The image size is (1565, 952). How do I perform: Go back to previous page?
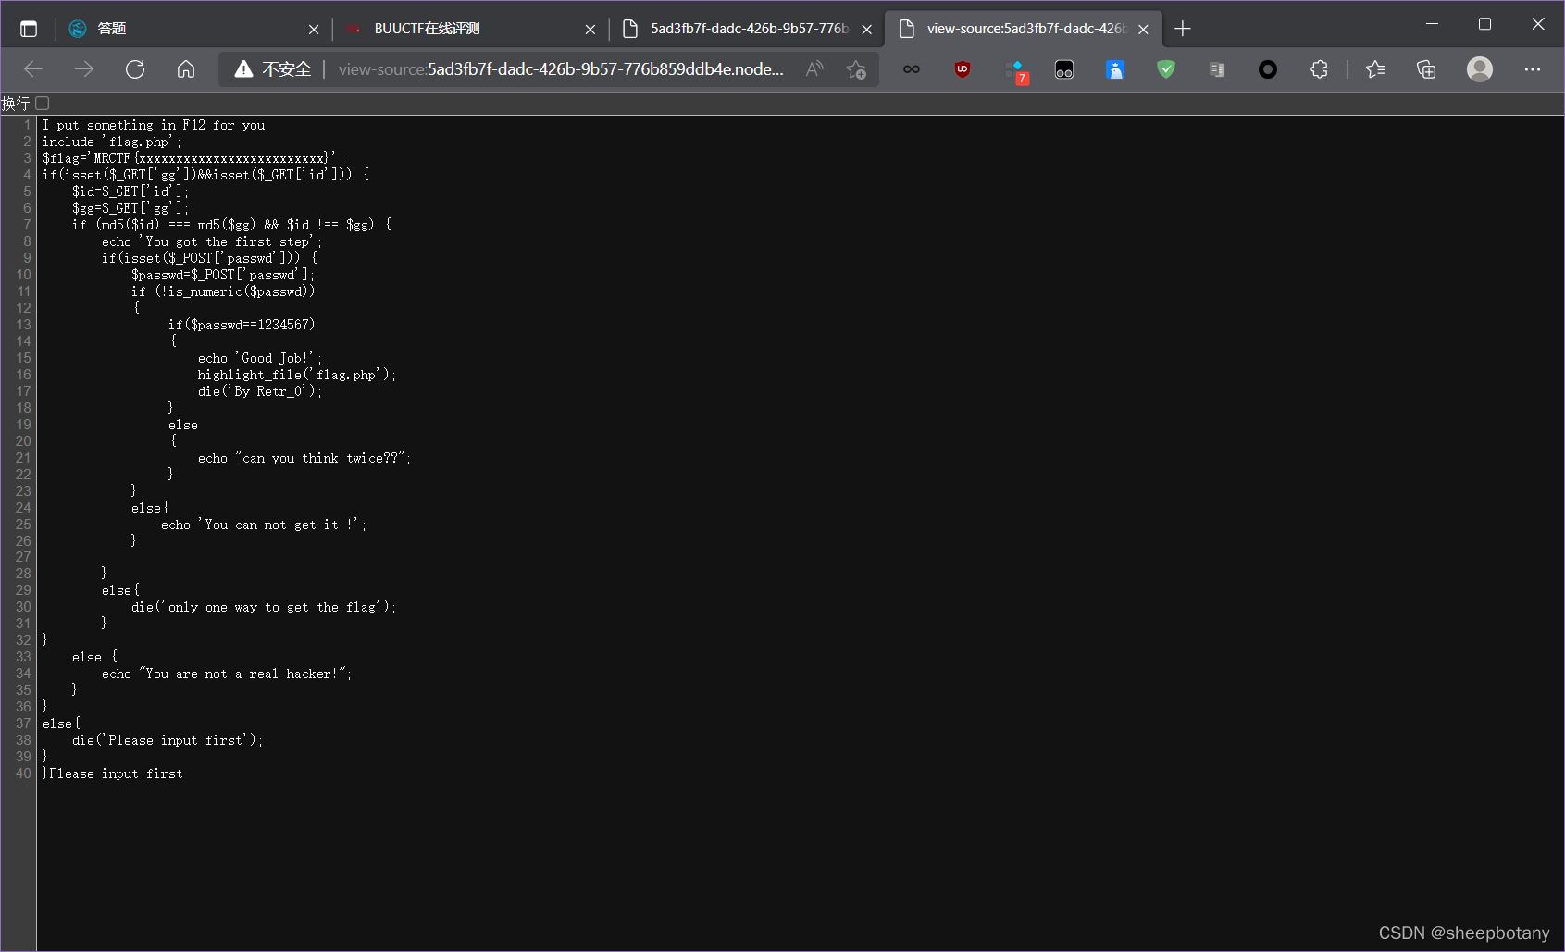click(x=34, y=69)
